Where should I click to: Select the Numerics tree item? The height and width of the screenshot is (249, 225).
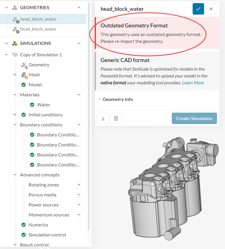click(x=38, y=225)
